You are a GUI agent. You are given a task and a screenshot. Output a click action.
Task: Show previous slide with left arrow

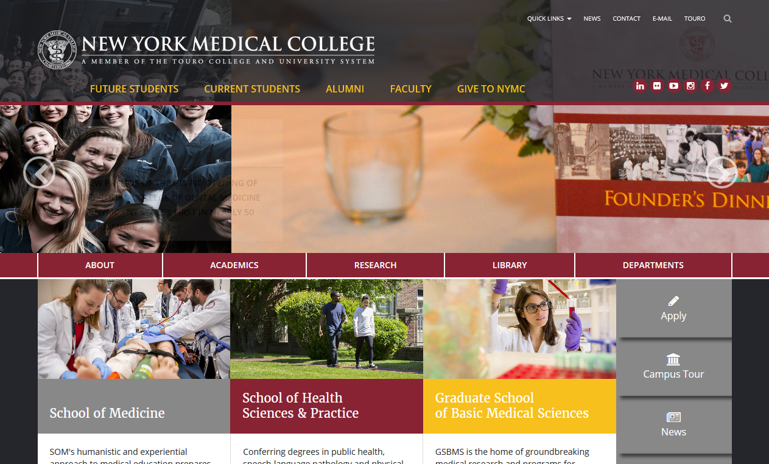pos(39,173)
